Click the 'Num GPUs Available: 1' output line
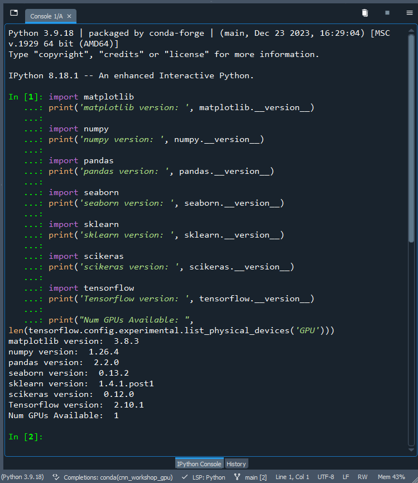Screen dimensions: 418x483 64,415
